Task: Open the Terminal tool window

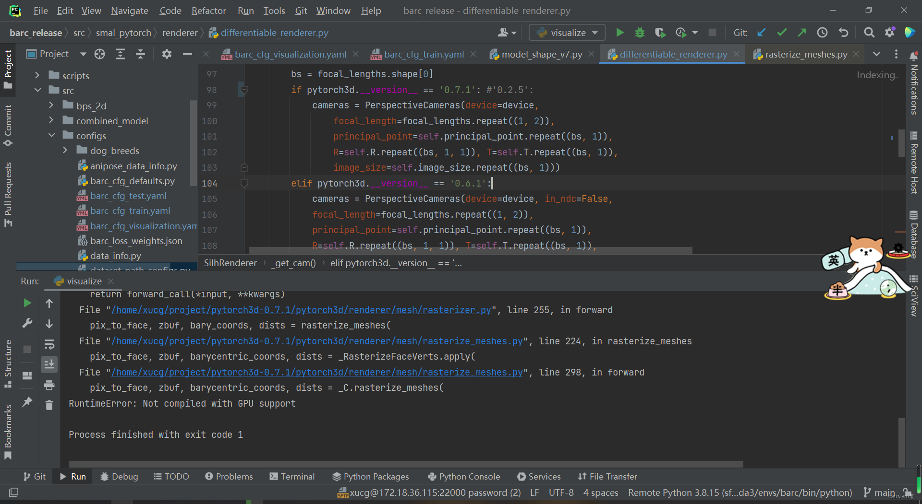Action: click(x=292, y=476)
